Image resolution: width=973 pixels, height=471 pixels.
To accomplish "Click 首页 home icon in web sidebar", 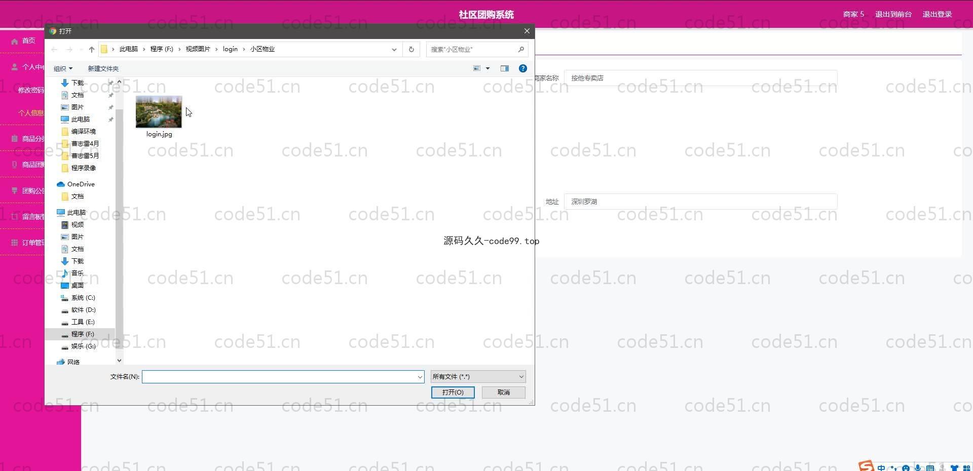I will coord(15,41).
